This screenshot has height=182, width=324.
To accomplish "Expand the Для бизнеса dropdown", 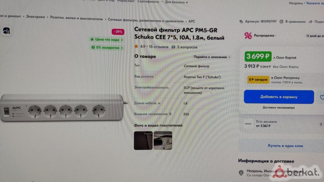I will tap(177, 2).
